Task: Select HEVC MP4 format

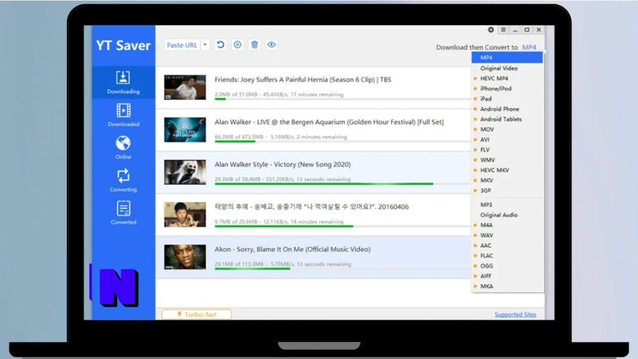Action: pyautogui.click(x=507, y=79)
